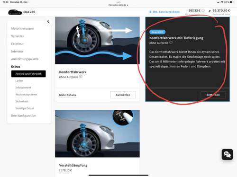Click the 1.178,10 € price text
The image size is (237, 177).
click(65, 170)
